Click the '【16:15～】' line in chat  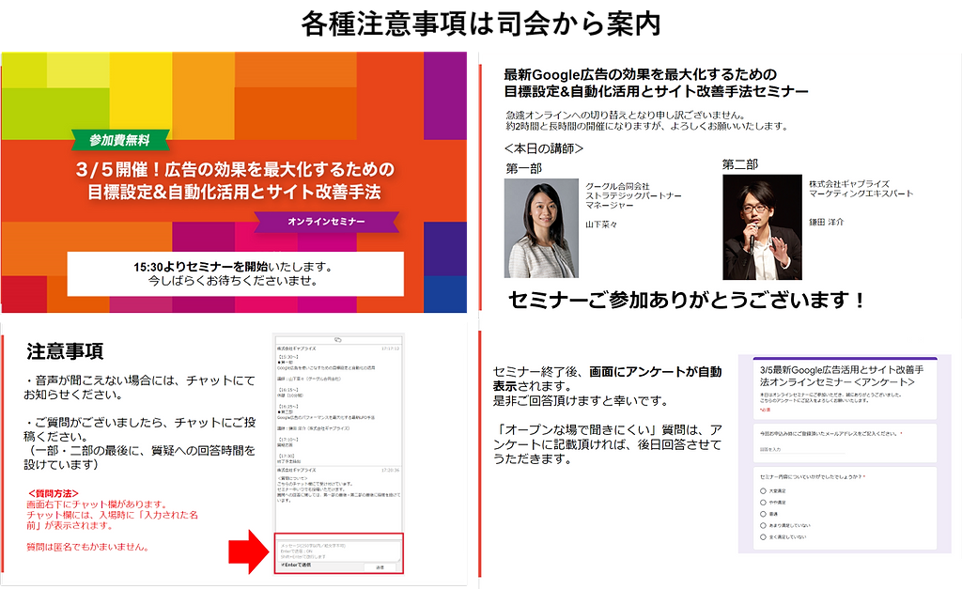click(287, 390)
